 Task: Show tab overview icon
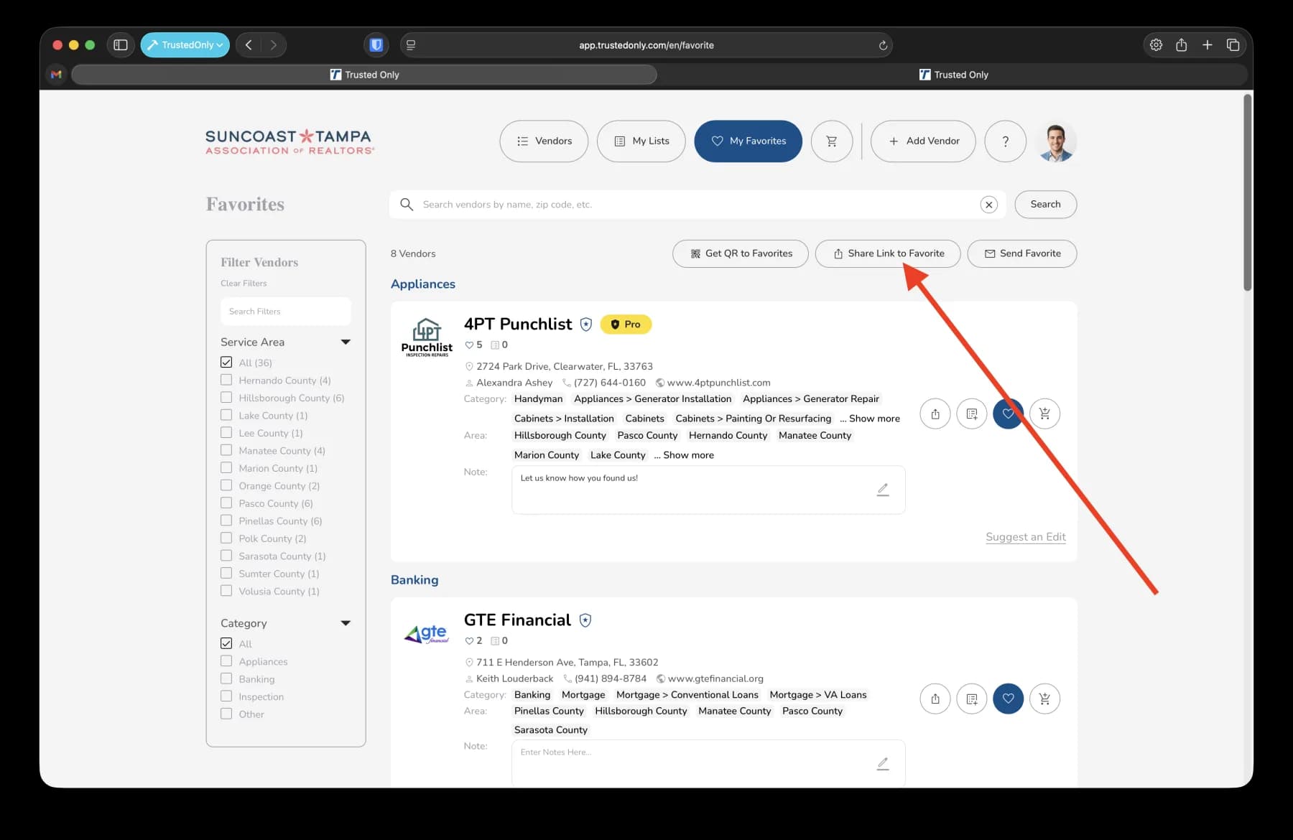tap(1233, 45)
